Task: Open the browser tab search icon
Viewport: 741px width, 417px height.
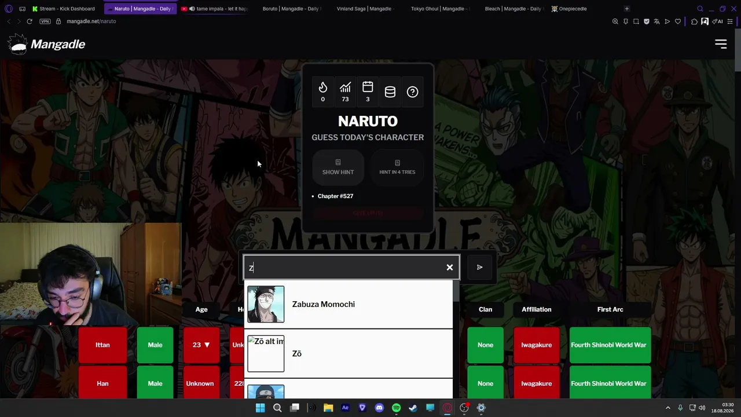Action: (700, 9)
